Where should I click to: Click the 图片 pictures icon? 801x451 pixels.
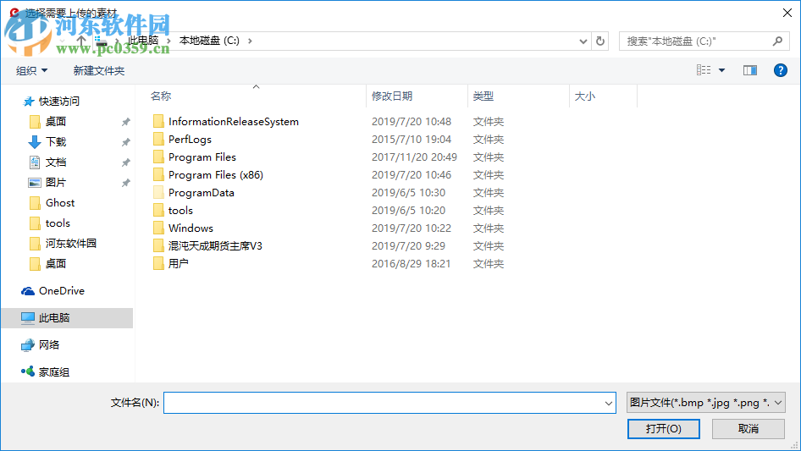(35, 182)
